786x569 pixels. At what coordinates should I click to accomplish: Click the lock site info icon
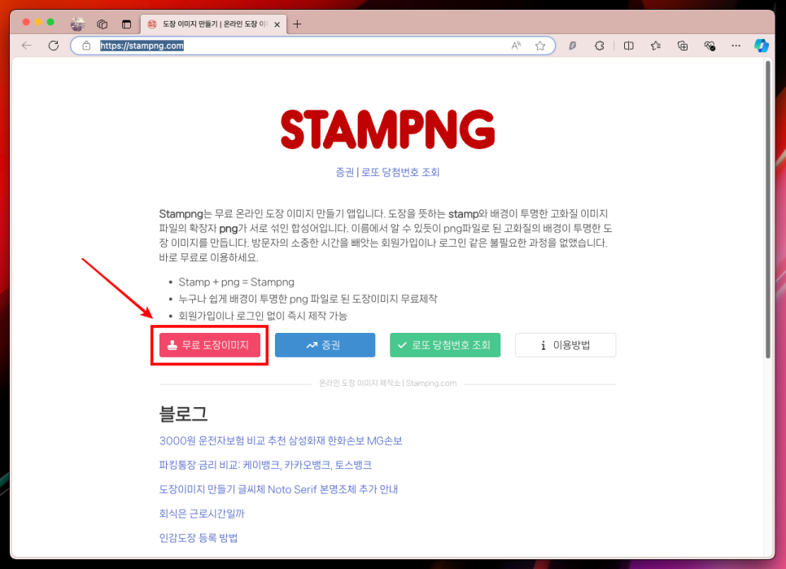point(86,46)
